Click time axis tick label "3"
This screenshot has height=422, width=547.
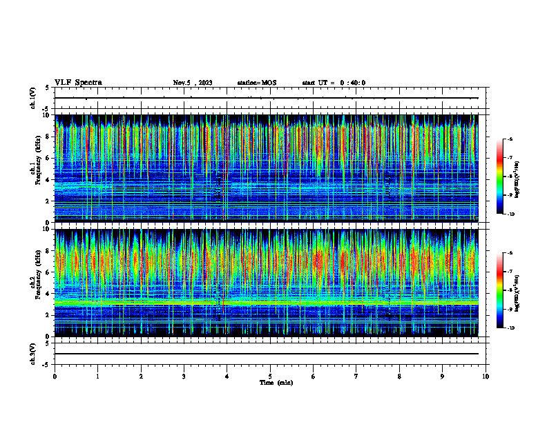(x=184, y=376)
